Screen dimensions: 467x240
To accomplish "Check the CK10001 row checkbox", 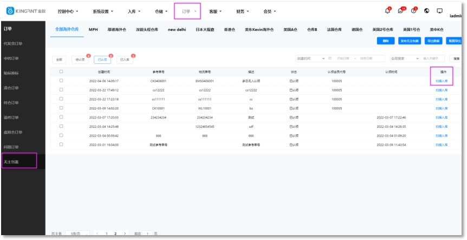I will (x=61, y=108).
